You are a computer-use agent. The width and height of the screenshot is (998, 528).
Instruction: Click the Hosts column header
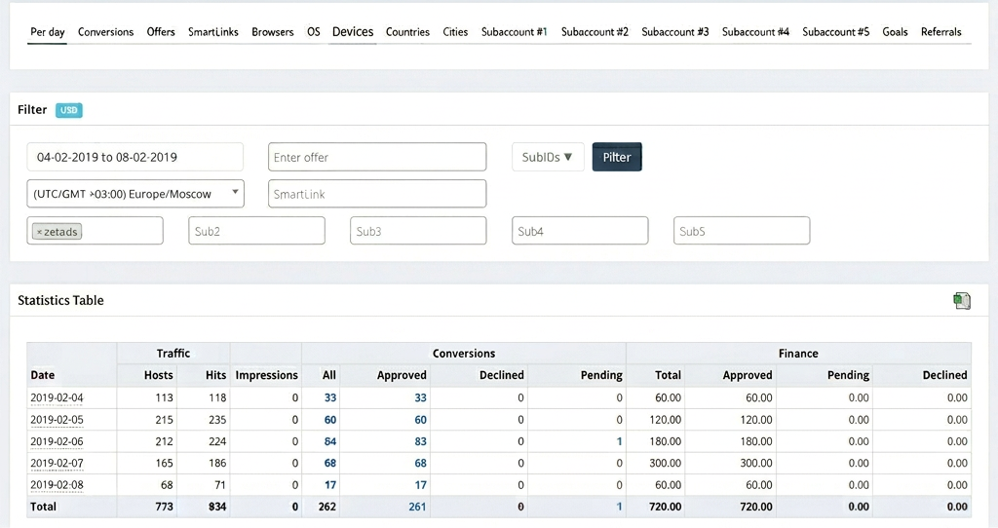159,375
